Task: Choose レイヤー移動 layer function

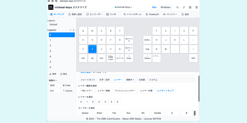Action: tap(104, 91)
